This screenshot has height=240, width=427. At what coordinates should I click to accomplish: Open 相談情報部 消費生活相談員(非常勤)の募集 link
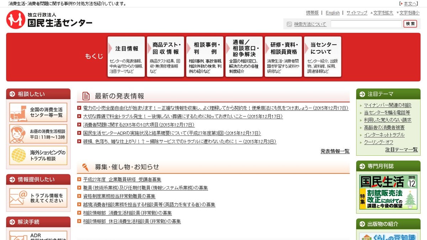(127, 213)
